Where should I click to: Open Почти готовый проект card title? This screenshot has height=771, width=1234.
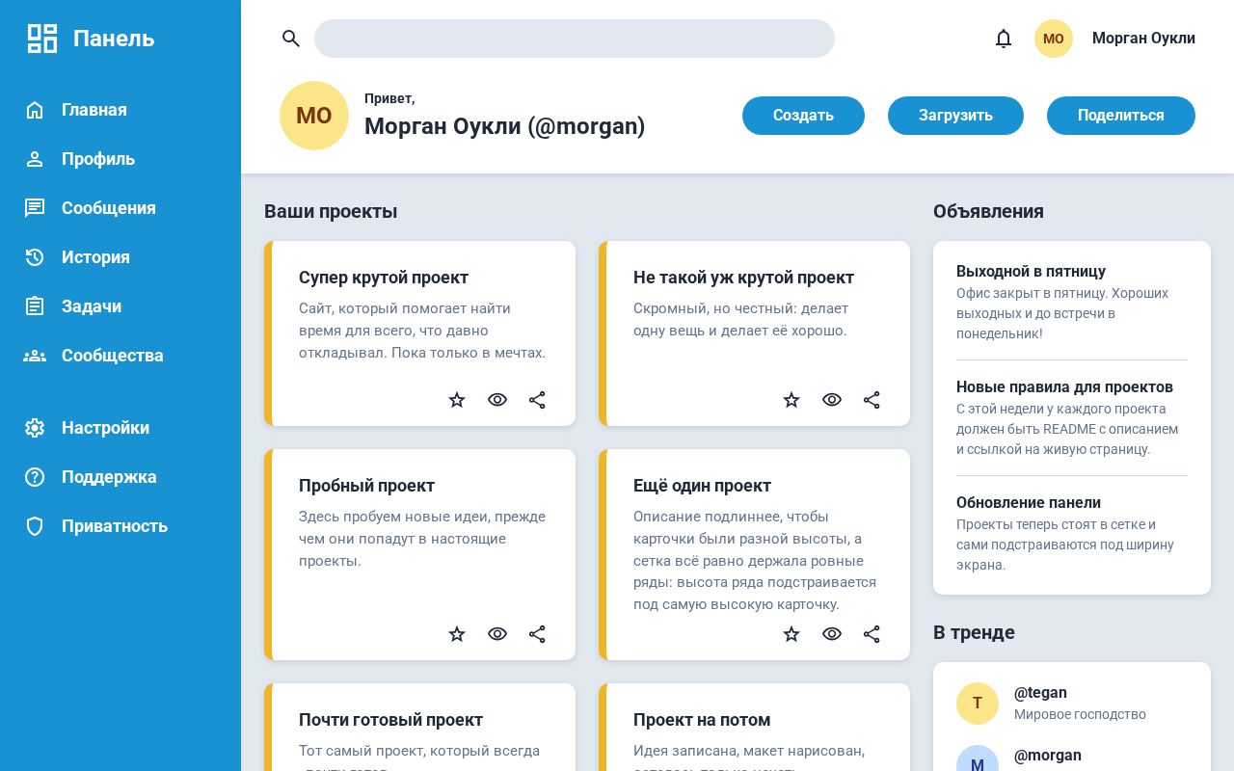point(390,720)
